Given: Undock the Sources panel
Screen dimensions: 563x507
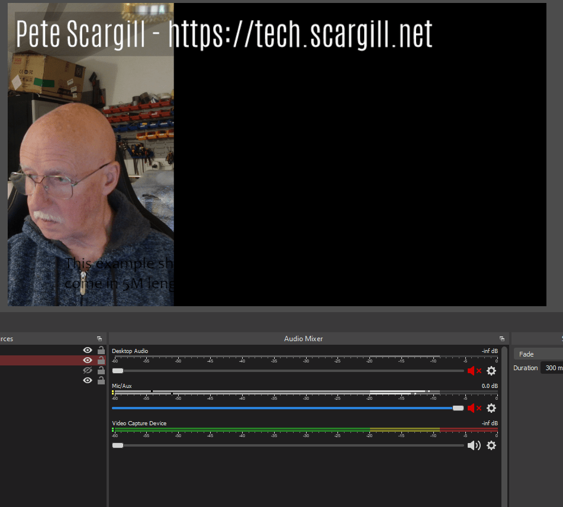Looking at the screenshot, I should coord(99,339).
